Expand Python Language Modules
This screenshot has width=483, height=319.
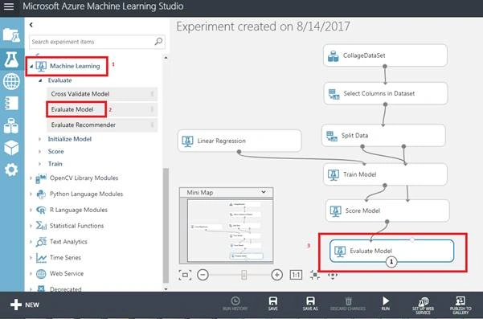(31, 194)
